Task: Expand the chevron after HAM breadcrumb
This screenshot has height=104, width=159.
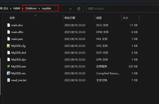Action: click(23, 8)
